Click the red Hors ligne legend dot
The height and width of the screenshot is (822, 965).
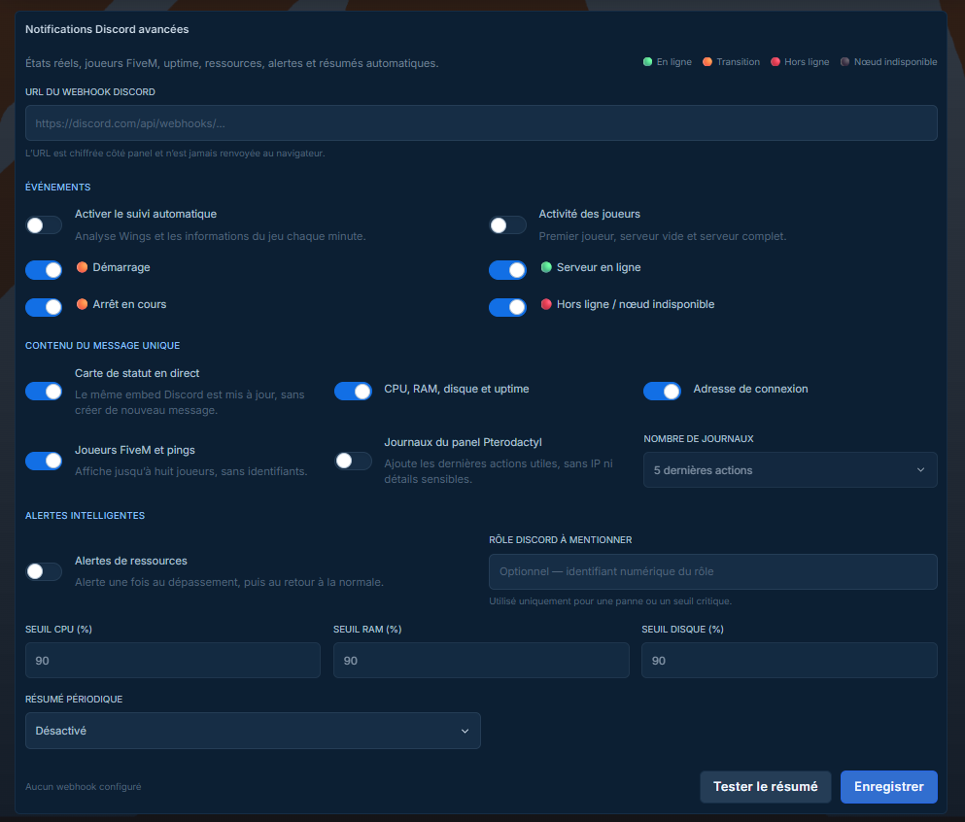click(x=775, y=61)
